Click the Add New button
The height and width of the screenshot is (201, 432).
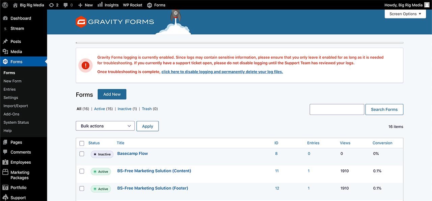pyautogui.click(x=112, y=94)
